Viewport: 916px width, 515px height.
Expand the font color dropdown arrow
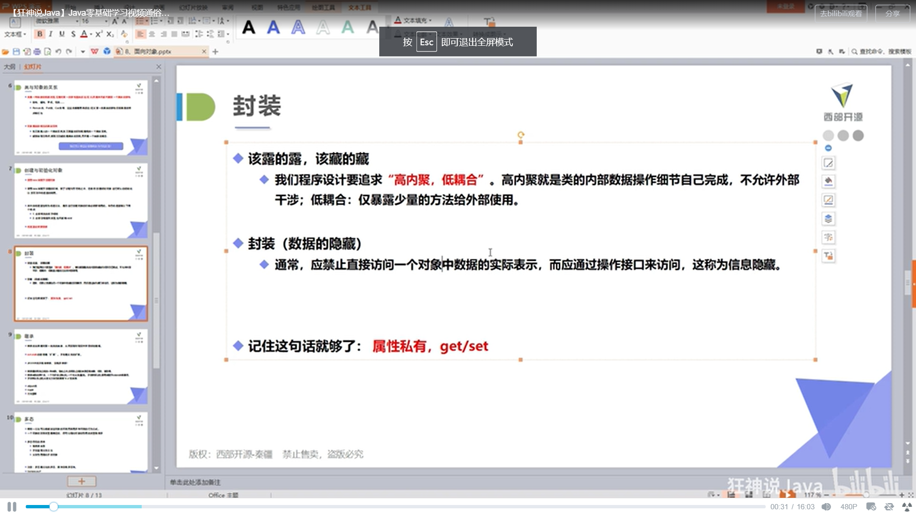tap(91, 34)
